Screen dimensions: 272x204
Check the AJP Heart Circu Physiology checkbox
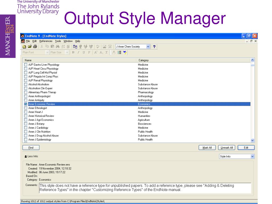pos(26,69)
